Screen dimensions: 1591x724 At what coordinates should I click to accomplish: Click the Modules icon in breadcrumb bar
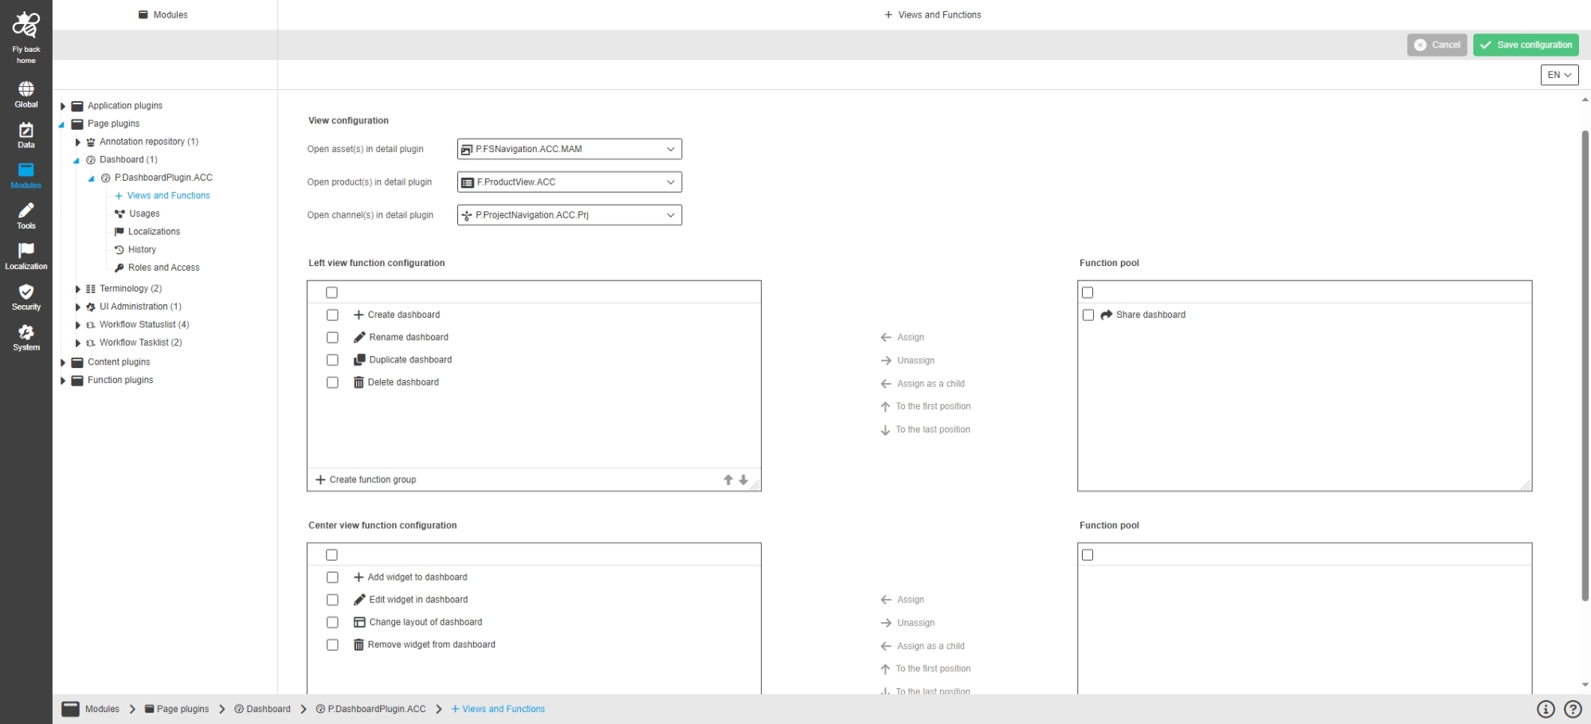tap(71, 709)
